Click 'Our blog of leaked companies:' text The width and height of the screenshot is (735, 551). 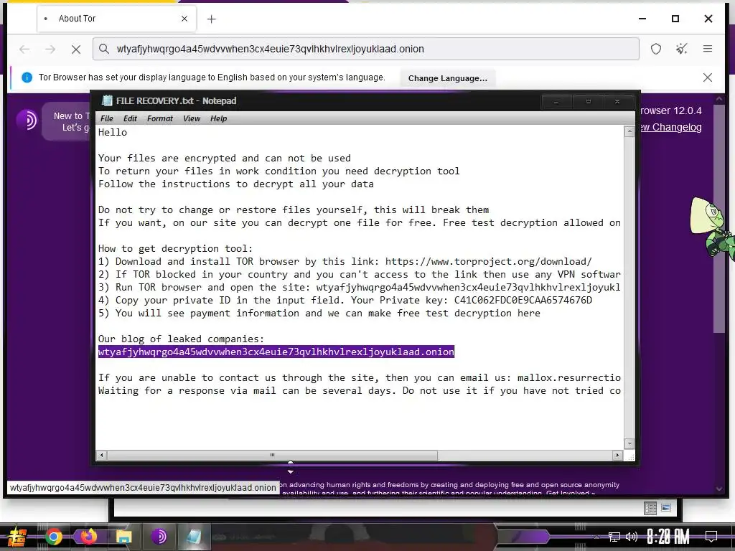pyautogui.click(x=181, y=339)
